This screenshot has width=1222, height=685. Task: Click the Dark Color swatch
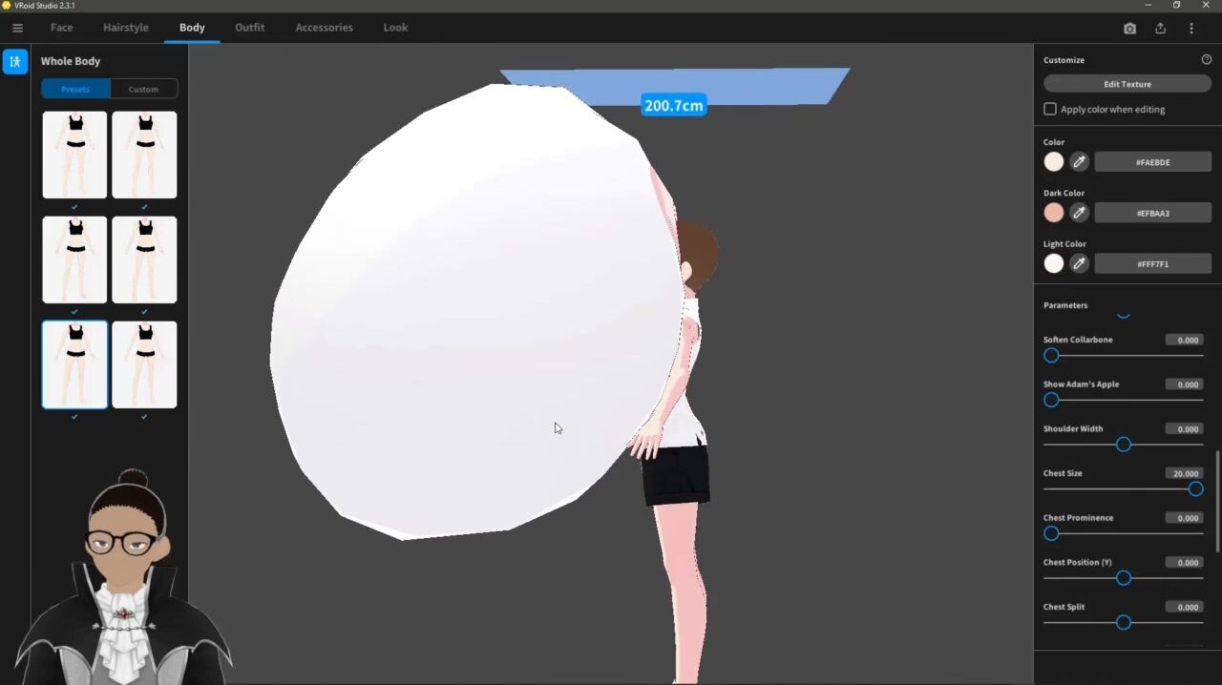(x=1053, y=213)
